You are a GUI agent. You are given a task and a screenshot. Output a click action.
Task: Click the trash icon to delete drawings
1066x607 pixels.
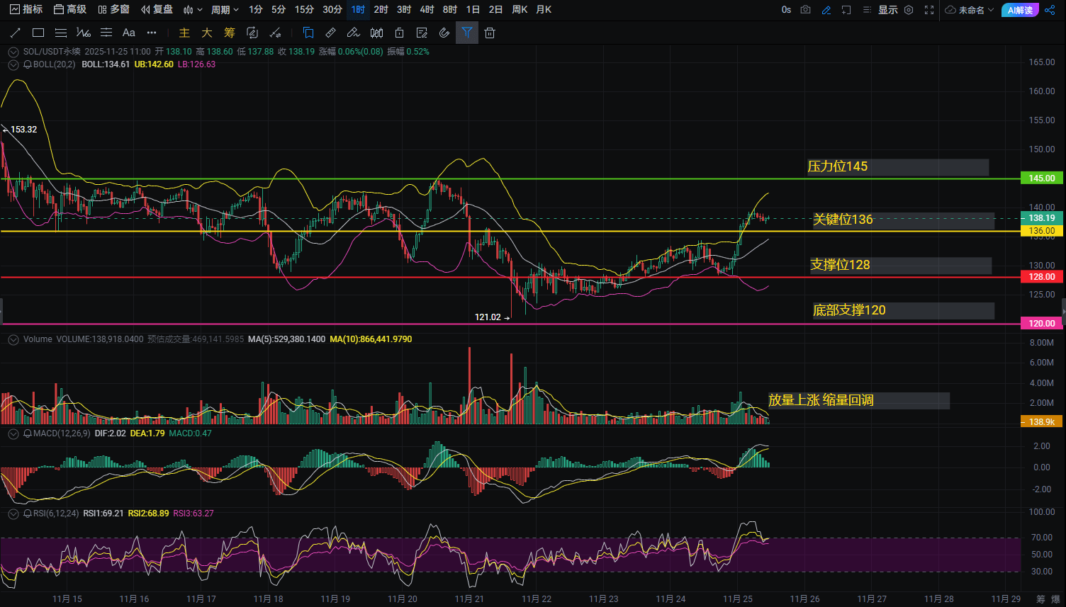tap(489, 33)
